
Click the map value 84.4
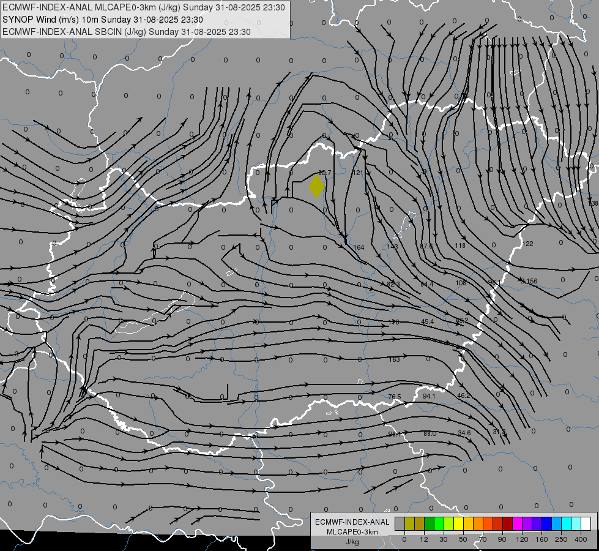point(426,284)
